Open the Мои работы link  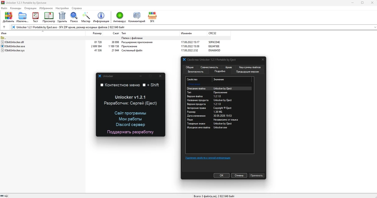pos(130,119)
